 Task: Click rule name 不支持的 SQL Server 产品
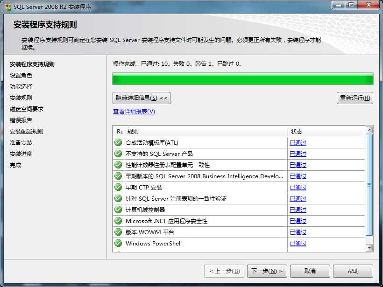(x=159, y=154)
